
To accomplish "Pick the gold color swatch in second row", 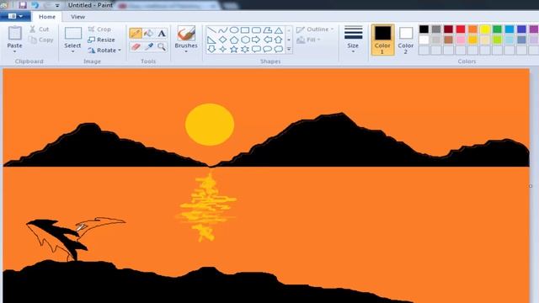I will click(472, 40).
